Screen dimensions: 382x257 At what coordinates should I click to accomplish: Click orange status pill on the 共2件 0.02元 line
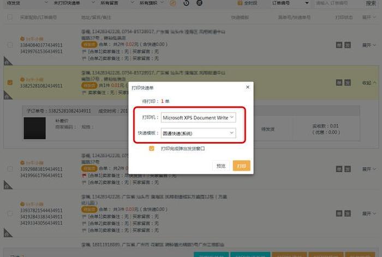[x=89, y=44]
